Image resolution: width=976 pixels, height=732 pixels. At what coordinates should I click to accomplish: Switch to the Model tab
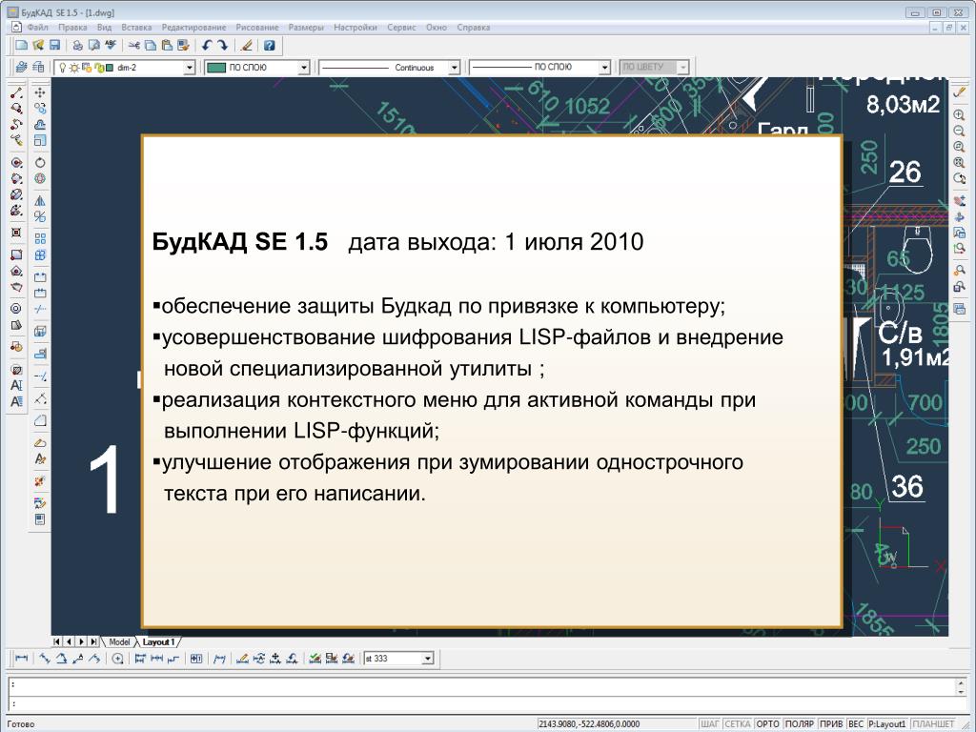(x=119, y=641)
